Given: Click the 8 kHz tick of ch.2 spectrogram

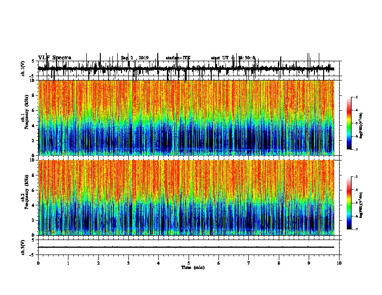Looking at the screenshot, I should click(x=34, y=175).
